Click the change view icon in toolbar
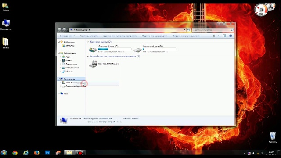 pyautogui.click(x=214, y=36)
